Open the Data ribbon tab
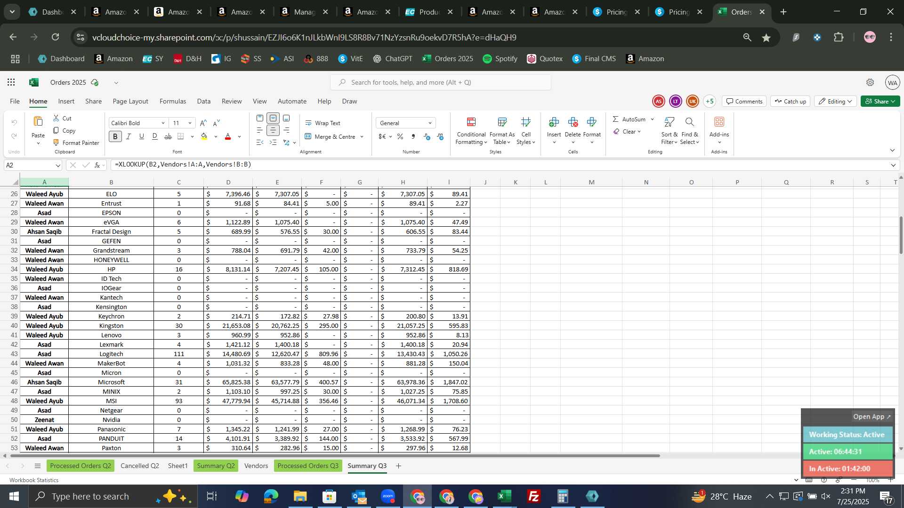The height and width of the screenshot is (508, 904). click(204, 101)
